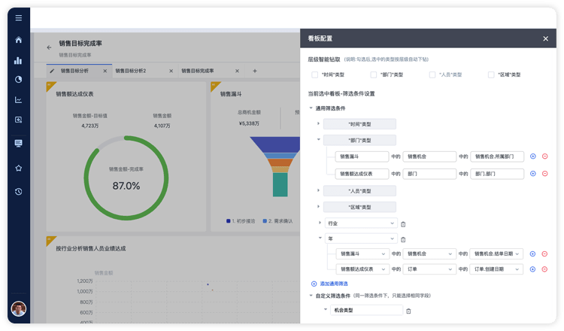The image size is (564, 331).
Task: Click the 部门.部门 field
Action: coord(497,174)
